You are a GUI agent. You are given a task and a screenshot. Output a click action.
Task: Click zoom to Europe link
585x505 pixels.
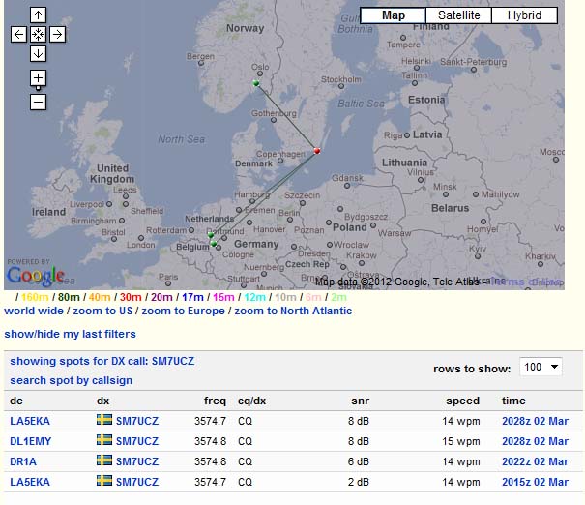(183, 311)
